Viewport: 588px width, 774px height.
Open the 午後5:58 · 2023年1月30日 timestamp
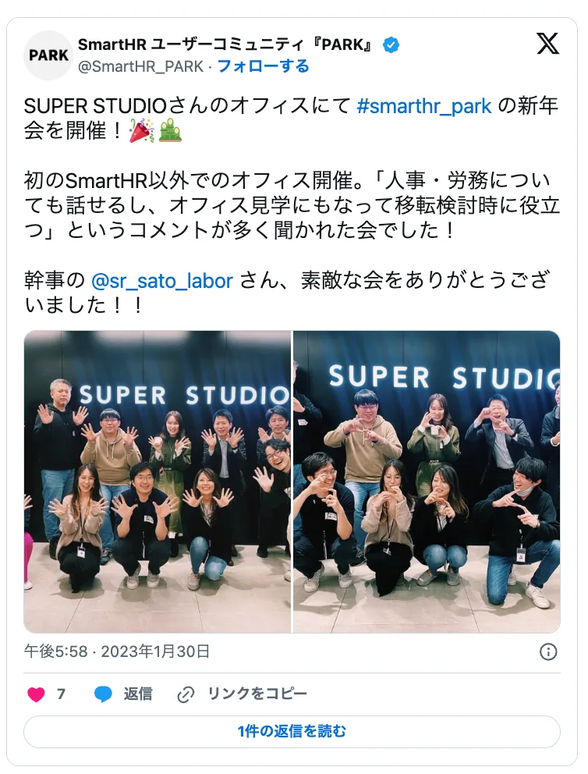coord(117,652)
